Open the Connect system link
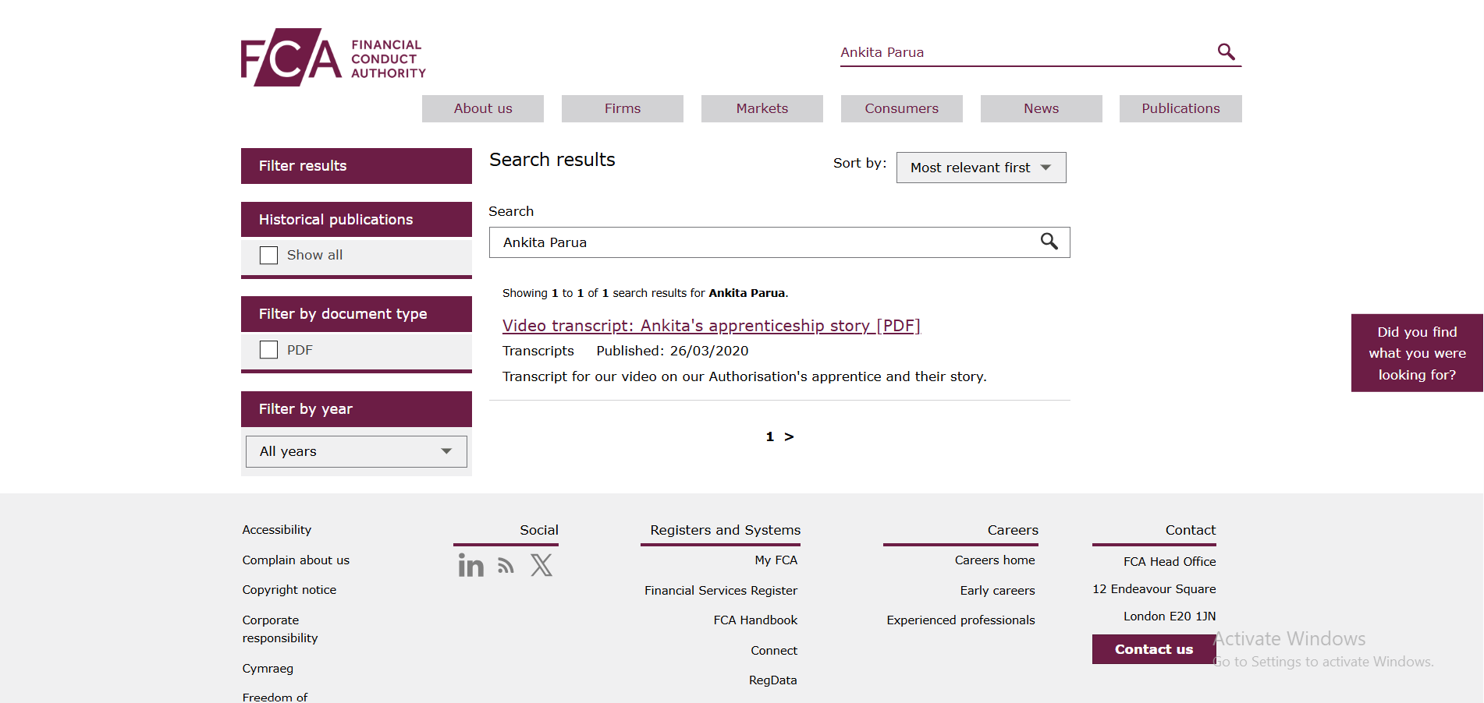Viewport: 1484px width, 703px height. tap(774, 651)
